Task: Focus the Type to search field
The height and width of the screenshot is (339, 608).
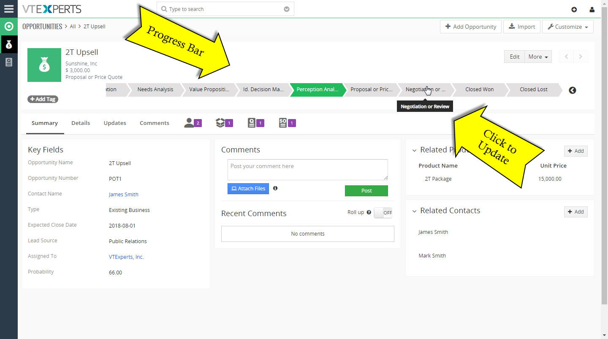Action: (x=225, y=9)
